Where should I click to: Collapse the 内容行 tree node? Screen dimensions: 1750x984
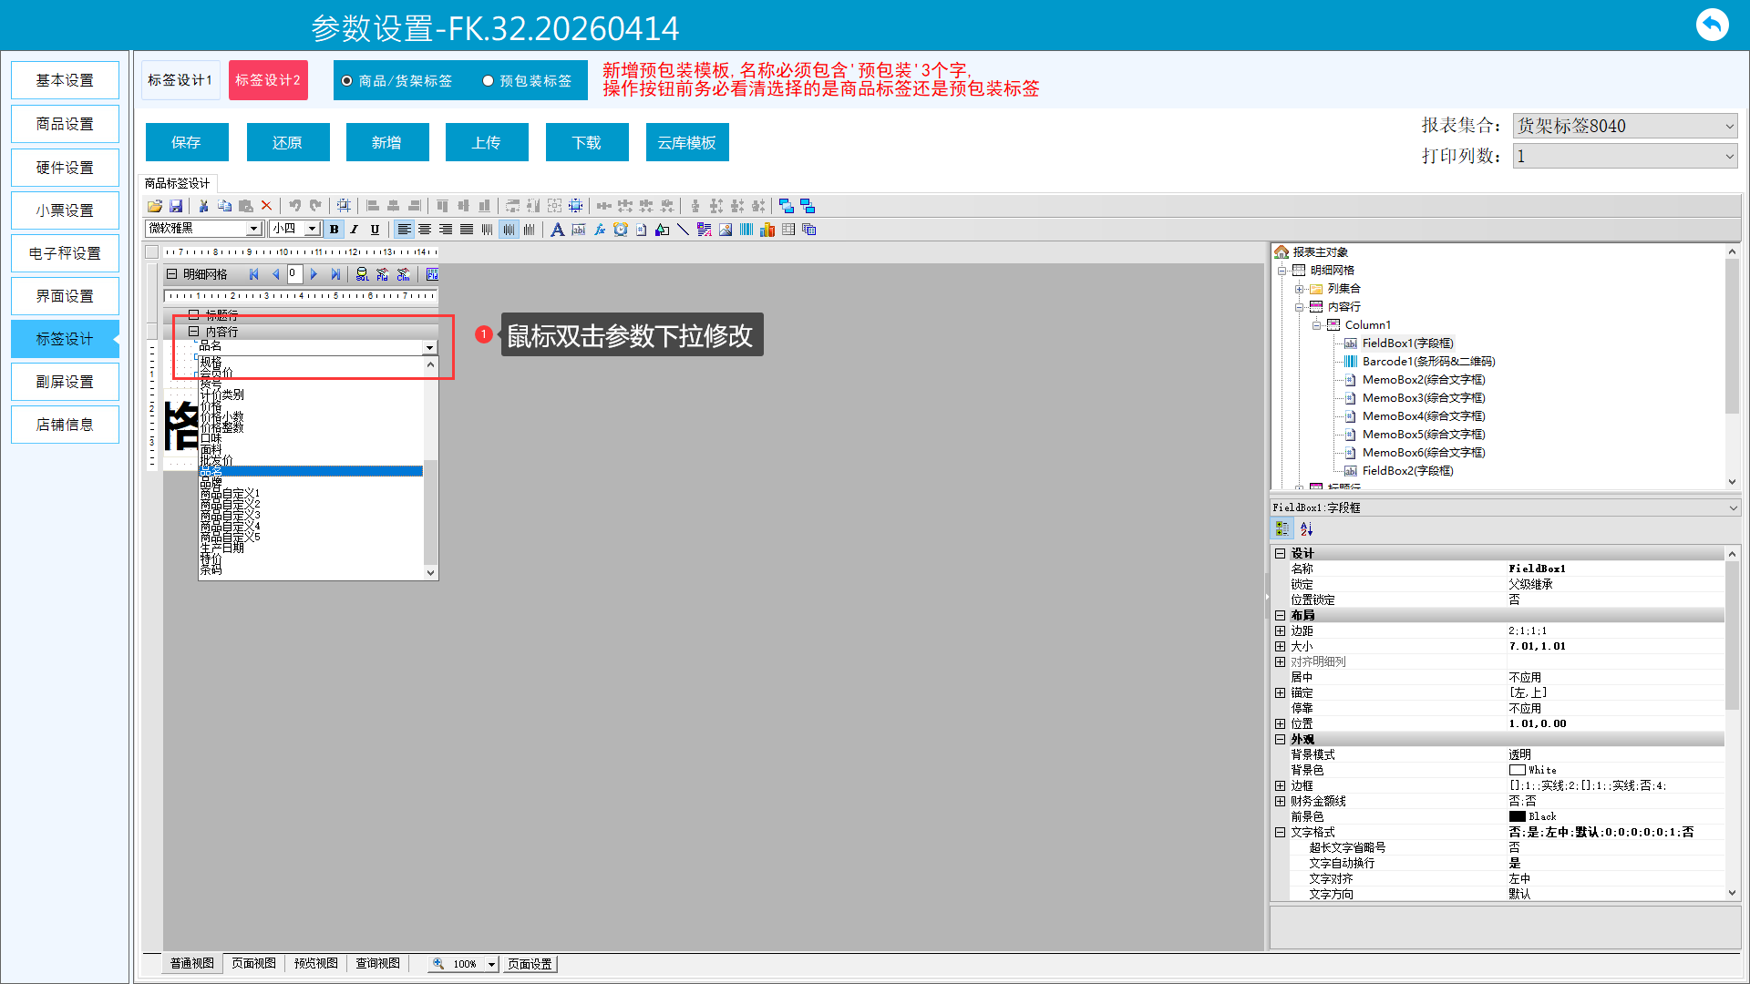coord(1299,307)
